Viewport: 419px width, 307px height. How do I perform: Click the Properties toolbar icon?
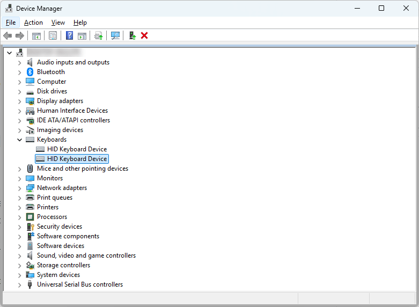53,35
